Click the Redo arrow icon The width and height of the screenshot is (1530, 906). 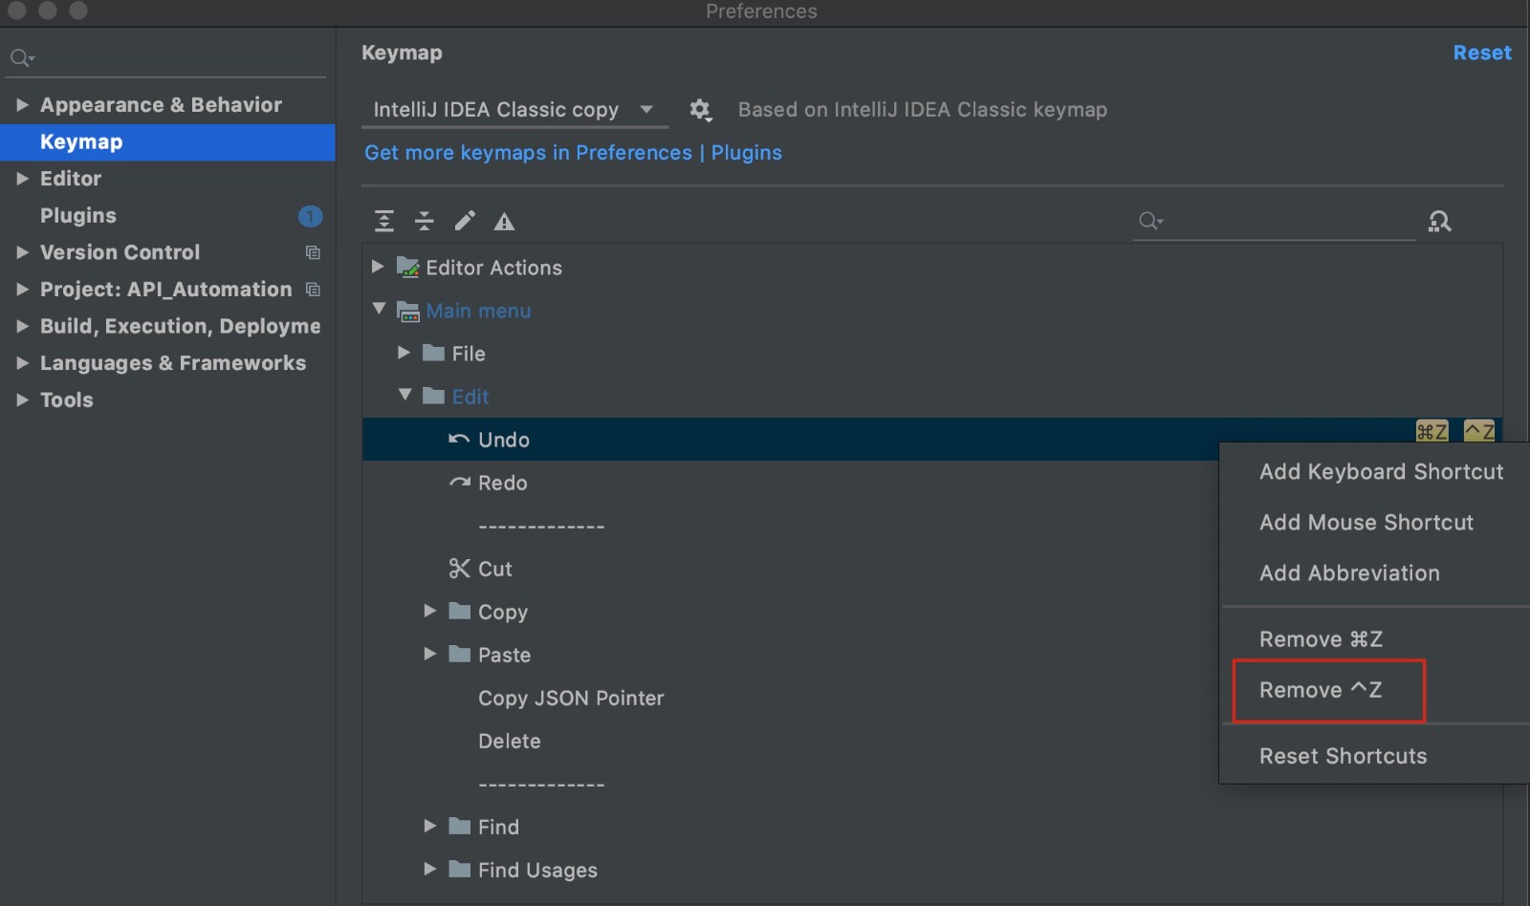[x=460, y=482]
